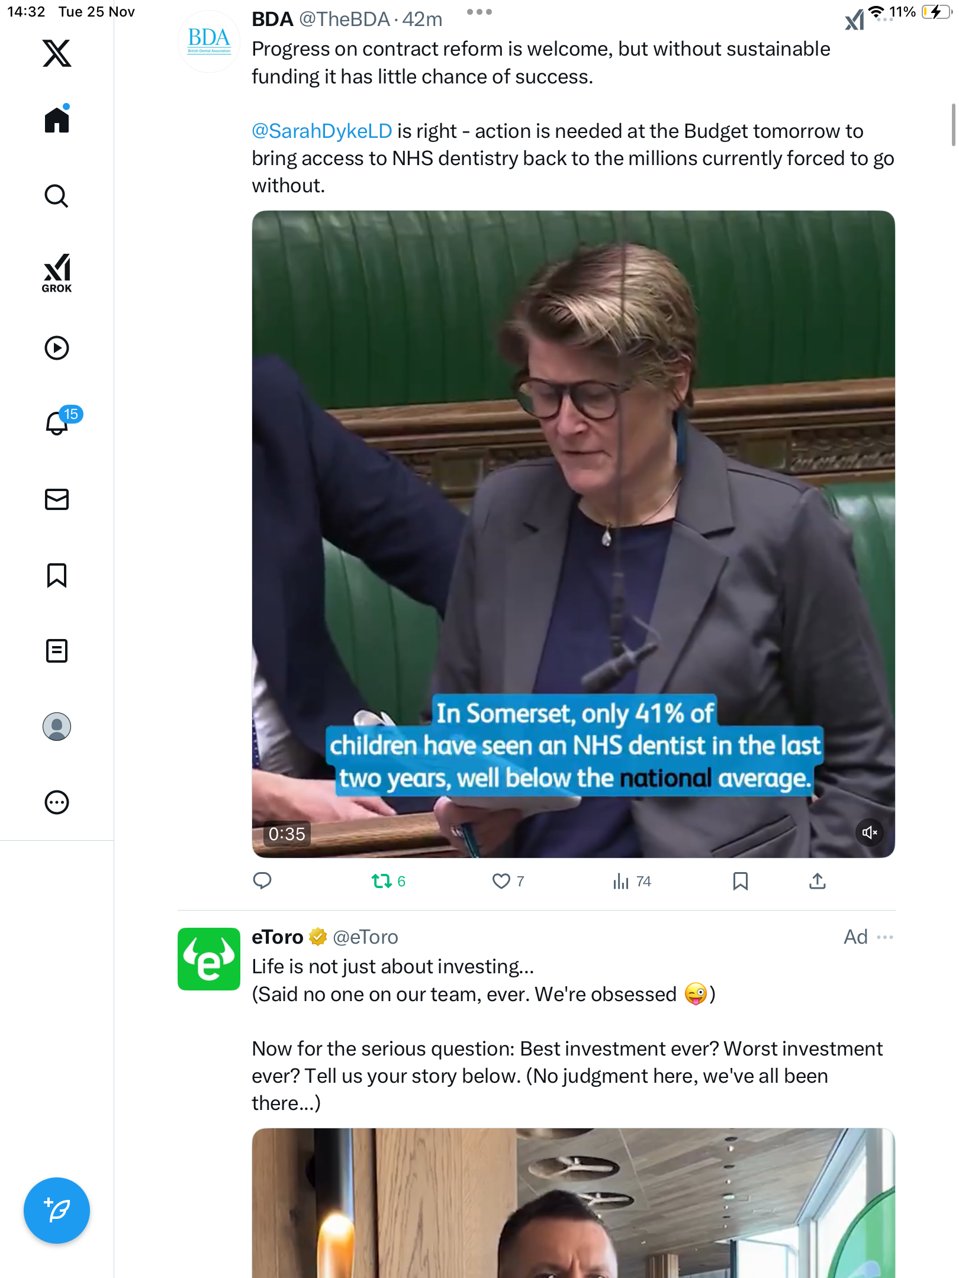Click the compose new post button

click(57, 1210)
